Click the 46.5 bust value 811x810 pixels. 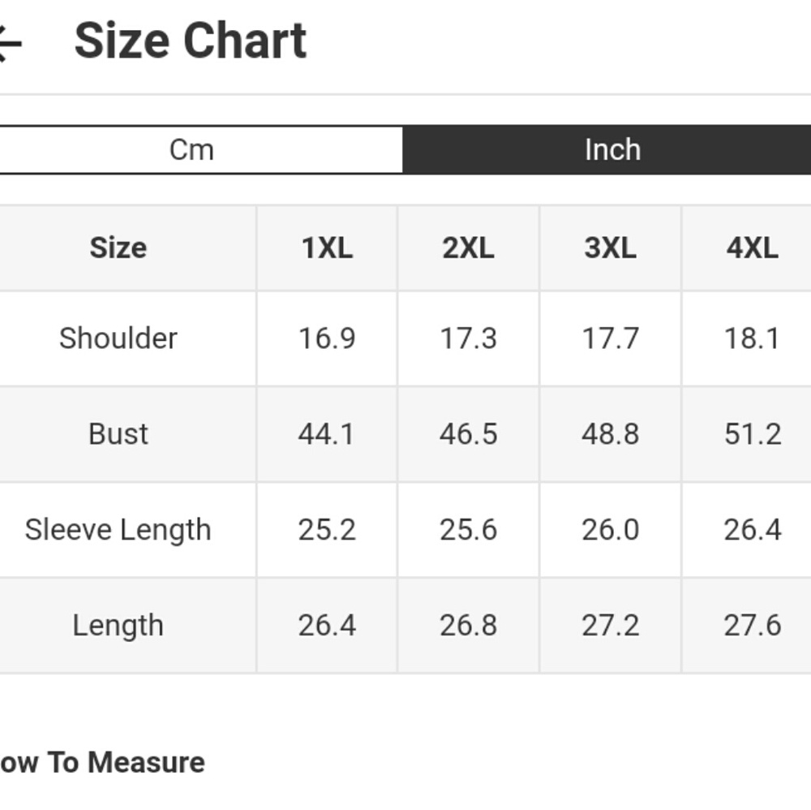[x=468, y=433]
